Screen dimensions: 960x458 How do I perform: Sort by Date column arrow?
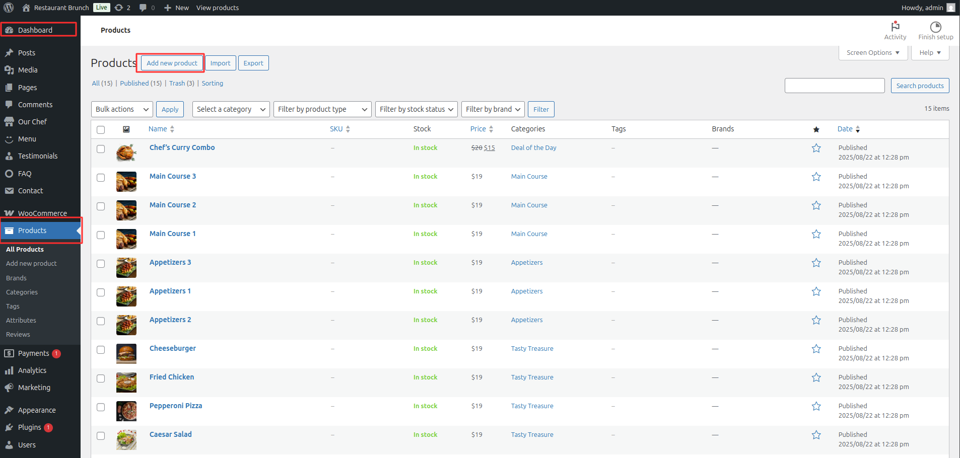[858, 129]
